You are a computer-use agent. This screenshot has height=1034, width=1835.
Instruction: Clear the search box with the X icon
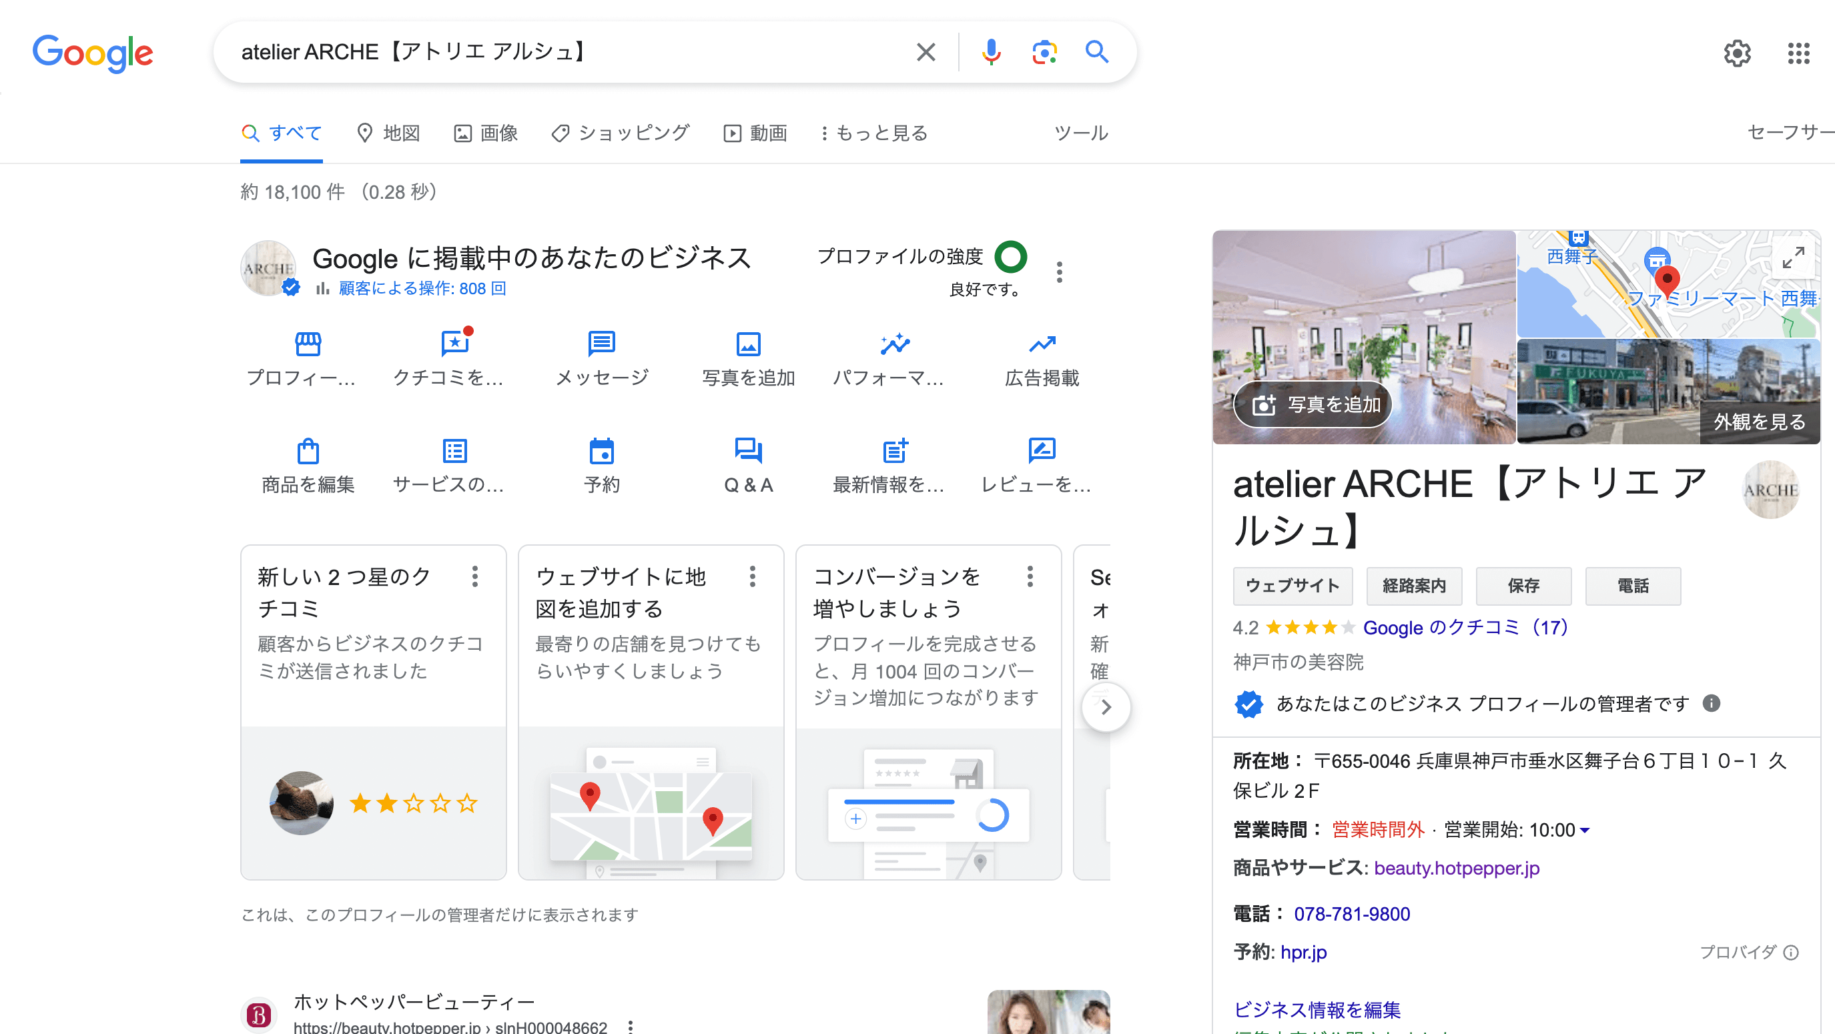coord(926,52)
